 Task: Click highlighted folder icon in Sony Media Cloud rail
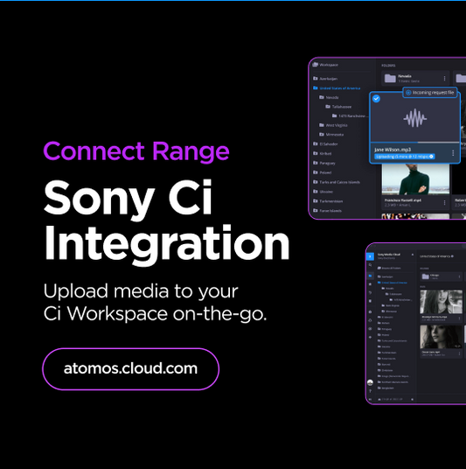370,276
